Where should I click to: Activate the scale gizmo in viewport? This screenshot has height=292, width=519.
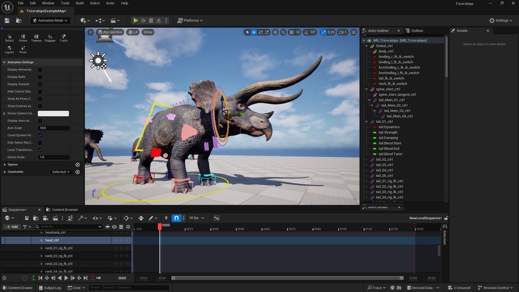(x=267, y=32)
